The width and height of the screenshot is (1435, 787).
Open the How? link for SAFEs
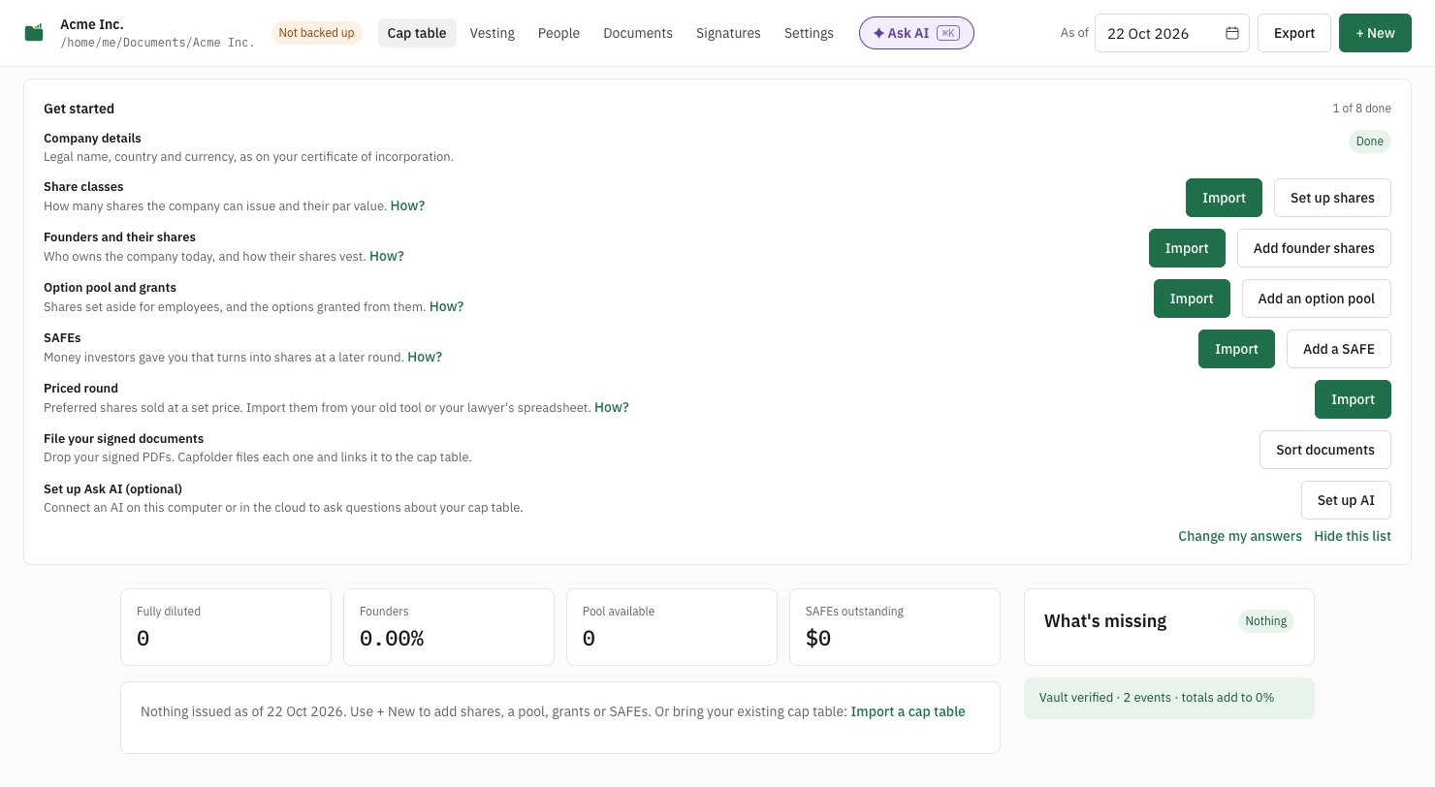point(425,358)
